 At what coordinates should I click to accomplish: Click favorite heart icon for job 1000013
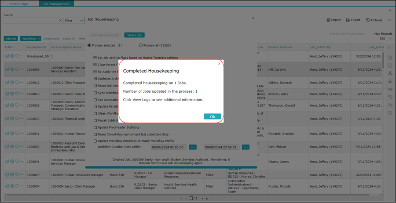tap(17, 94)
